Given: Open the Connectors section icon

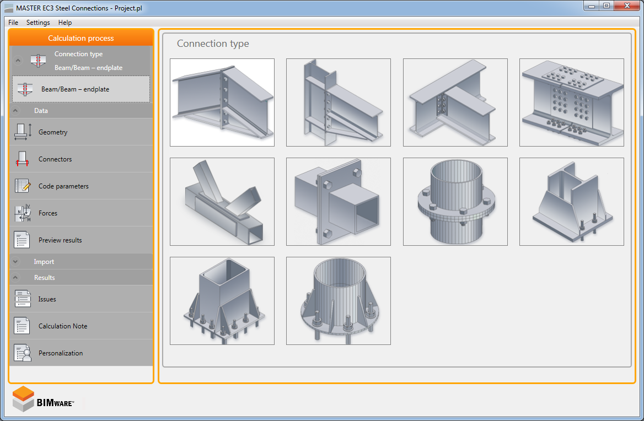Looking at the screenshot, I should click(23, 159).
